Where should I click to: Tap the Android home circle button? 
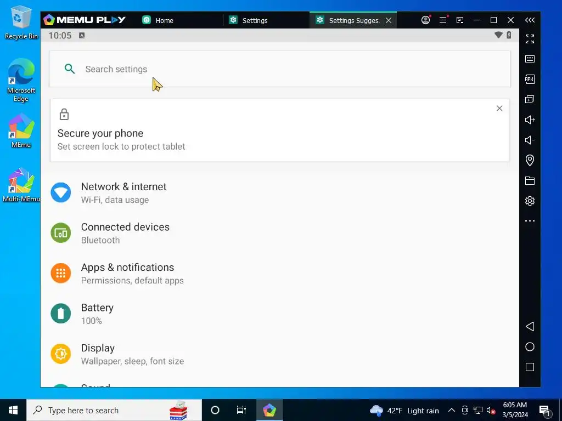click(530, 347)
